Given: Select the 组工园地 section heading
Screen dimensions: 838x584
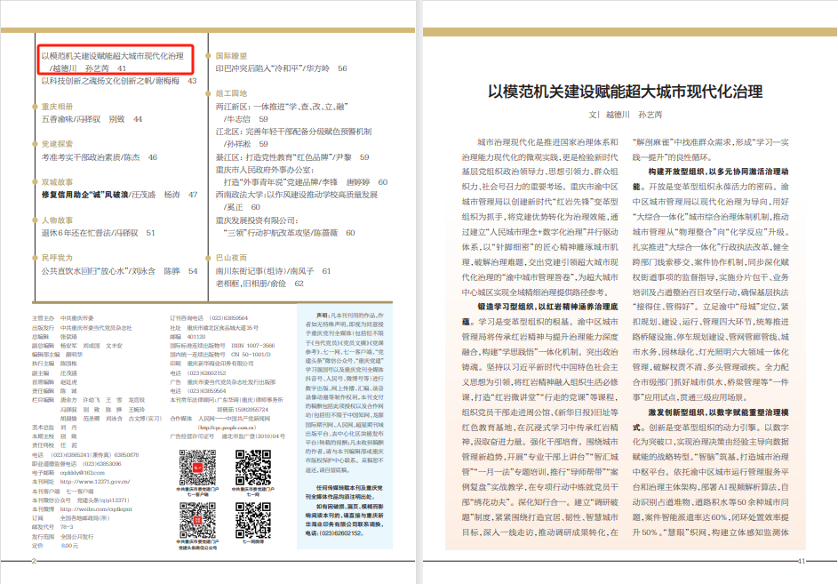Looking at the screenshot, I should 232,92.
